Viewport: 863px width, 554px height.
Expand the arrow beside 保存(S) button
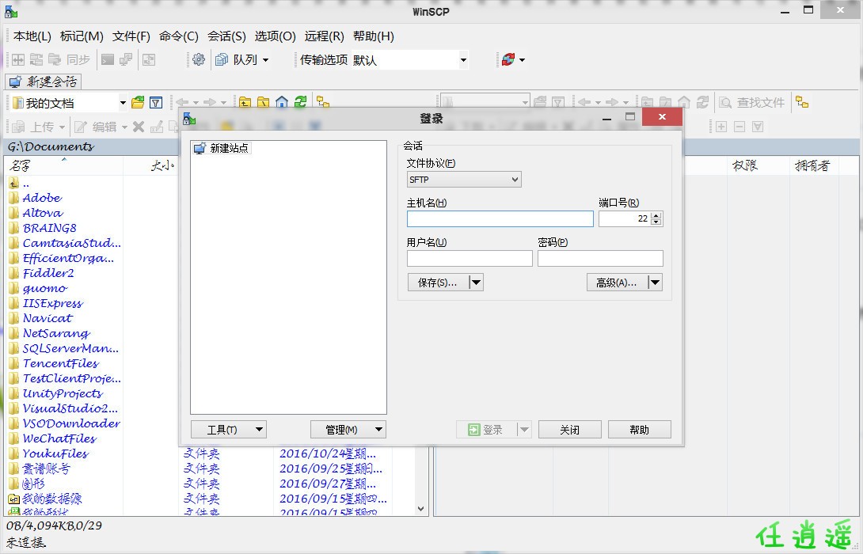[x=476, y=283]
